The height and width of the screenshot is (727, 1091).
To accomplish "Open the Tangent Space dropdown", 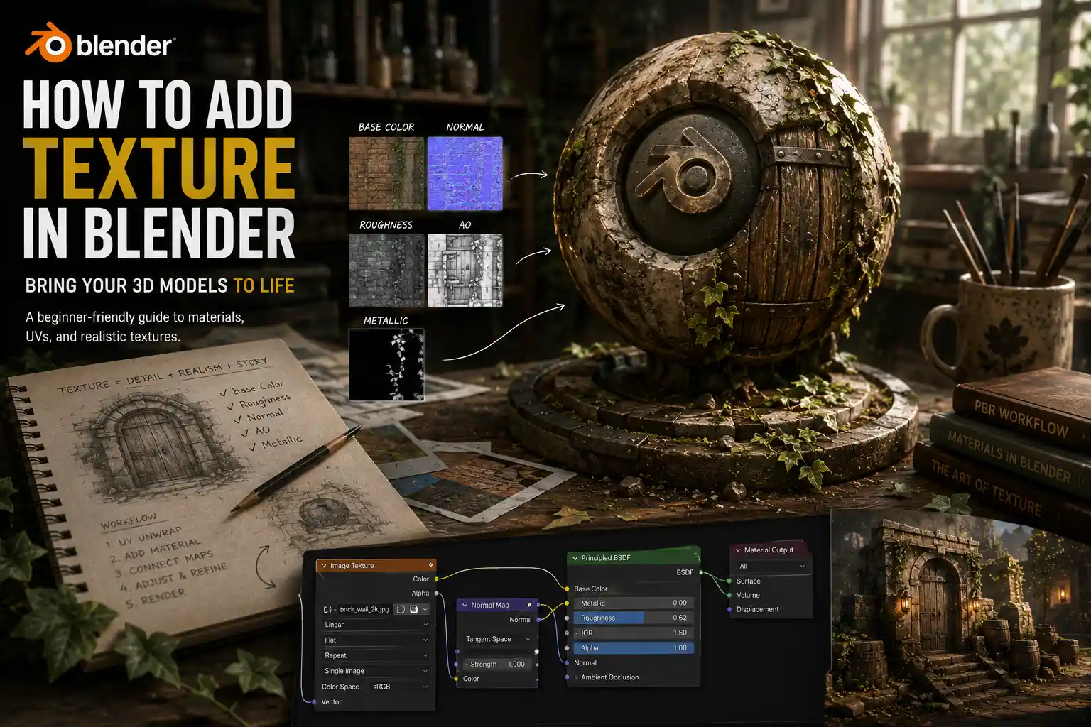I will 498,639.
